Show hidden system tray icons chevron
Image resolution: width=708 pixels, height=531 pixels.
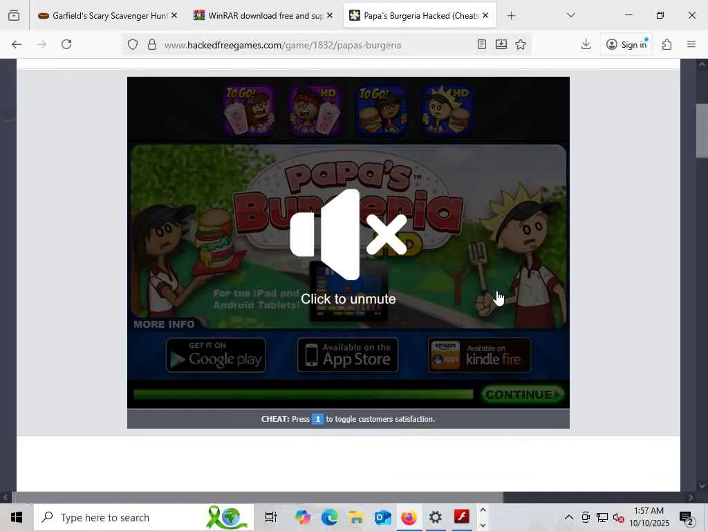(x=569, y=517)
